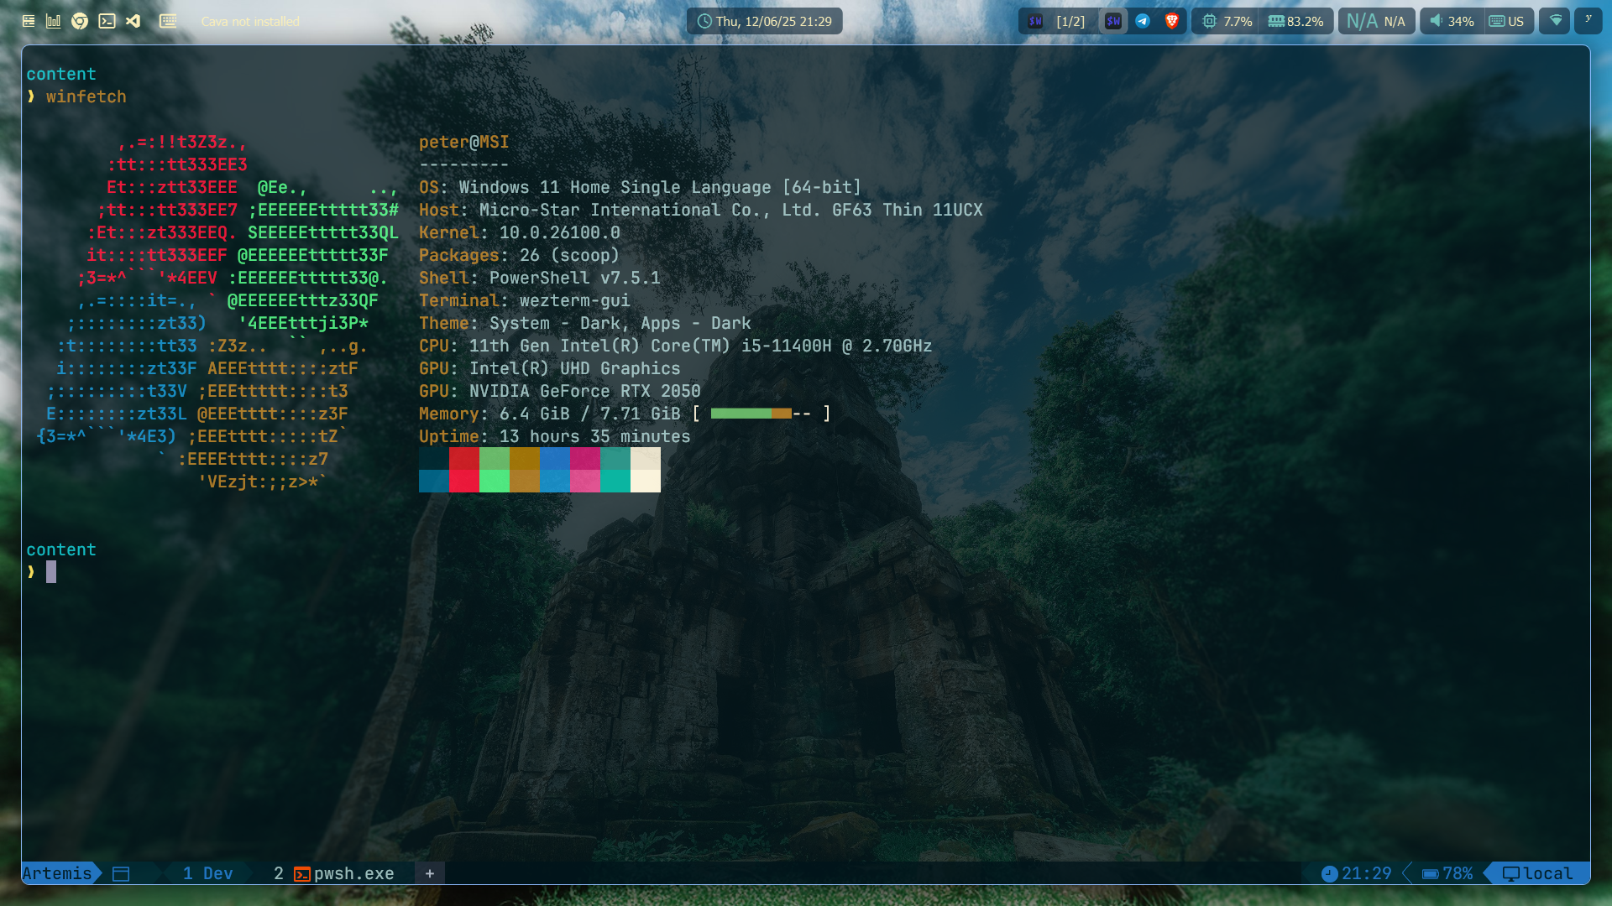Click the monitor icon beside local

coord(1511,874)
